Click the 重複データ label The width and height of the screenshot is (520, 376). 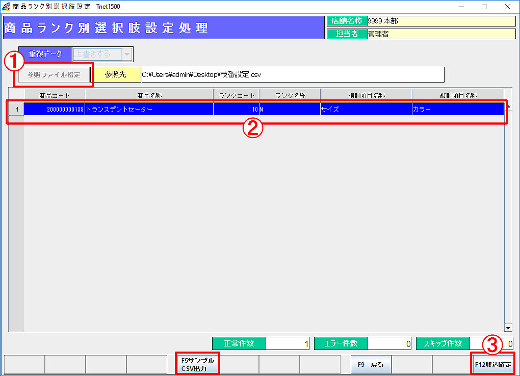coord(45,54)
